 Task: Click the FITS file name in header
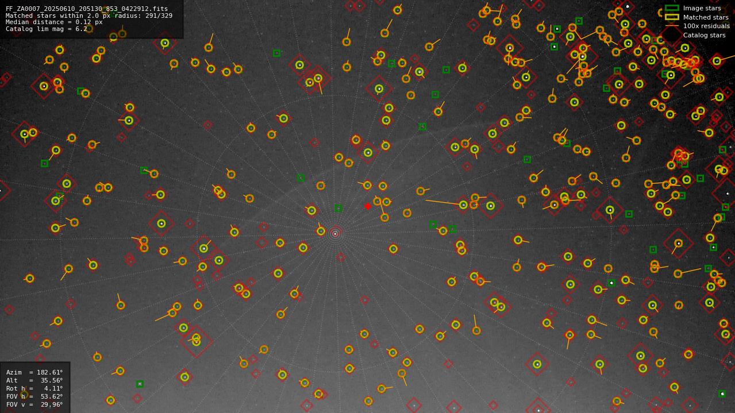tap(87, 9)
